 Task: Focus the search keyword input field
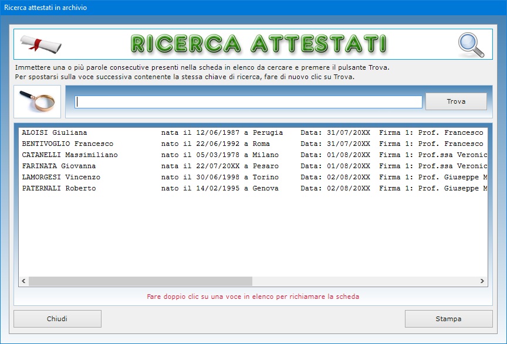pos(248,102)
